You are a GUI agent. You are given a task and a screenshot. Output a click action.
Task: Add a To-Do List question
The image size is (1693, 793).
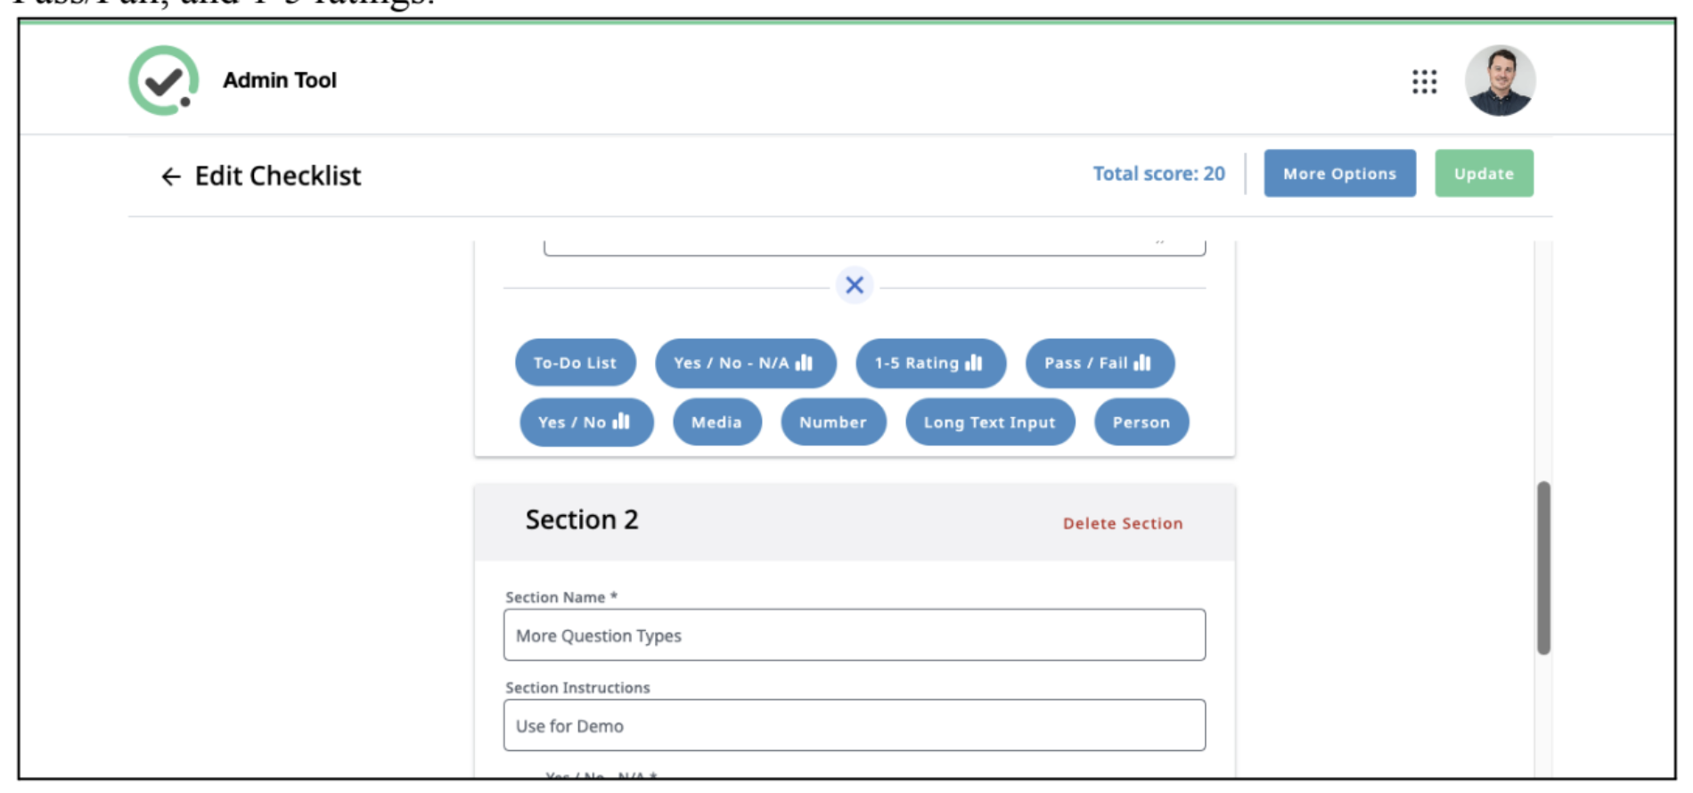tap(575, 363)
